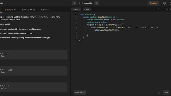Click the "boolean ans = false;" line
The image size is (171, 96).
[97, 22]
